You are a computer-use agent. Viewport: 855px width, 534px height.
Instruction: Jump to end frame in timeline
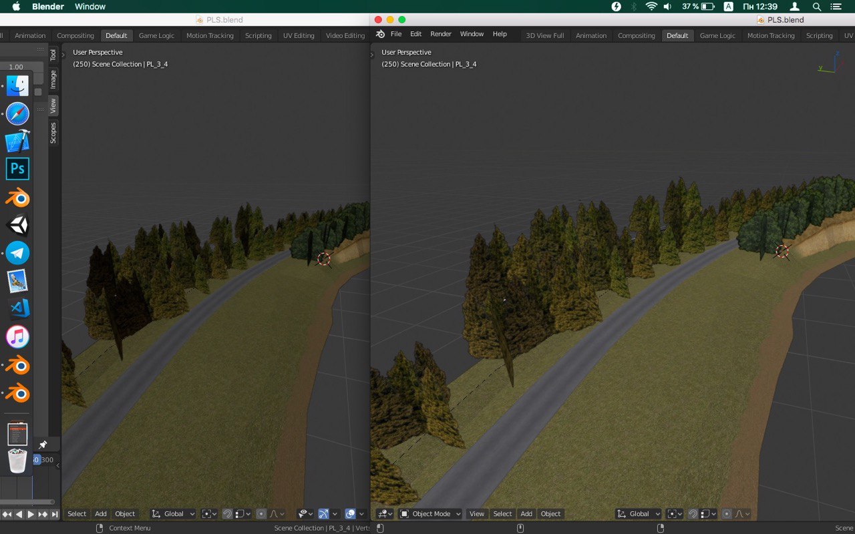[x=55, y=514]
